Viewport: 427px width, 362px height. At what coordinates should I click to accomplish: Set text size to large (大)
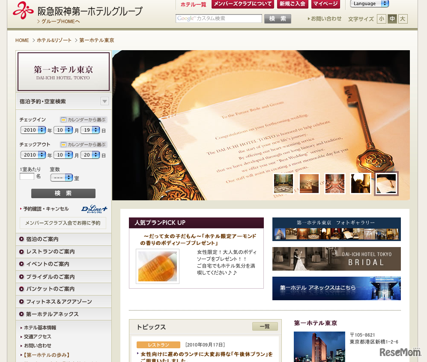pyautogui.click(x=403, y=19)
